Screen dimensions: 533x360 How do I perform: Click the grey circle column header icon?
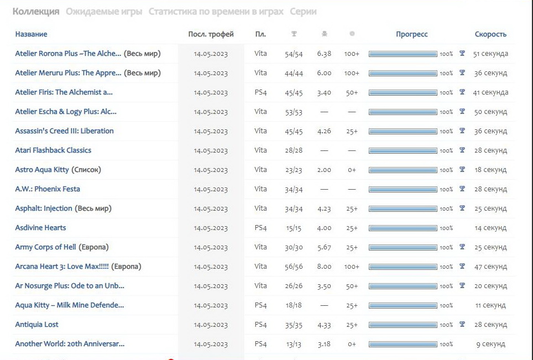352,34
